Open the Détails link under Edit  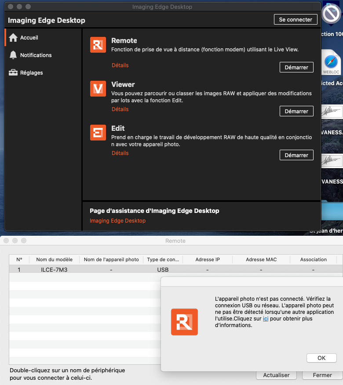120,153
